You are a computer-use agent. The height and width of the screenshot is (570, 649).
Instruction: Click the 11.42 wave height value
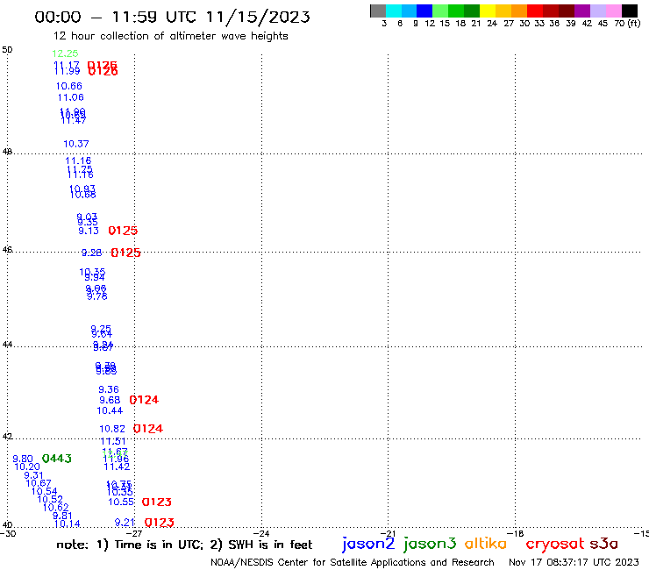tap(117, 467)
